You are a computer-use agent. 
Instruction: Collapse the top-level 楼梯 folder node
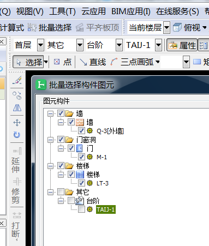coord(50,166)
